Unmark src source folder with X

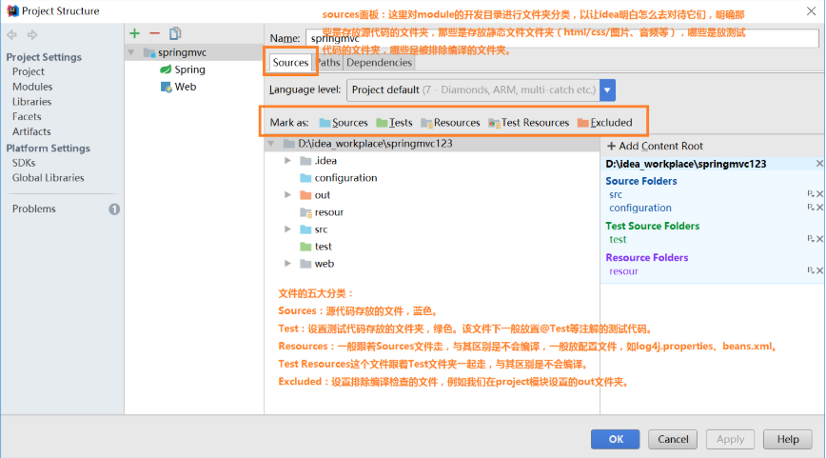tap(819, 194)
